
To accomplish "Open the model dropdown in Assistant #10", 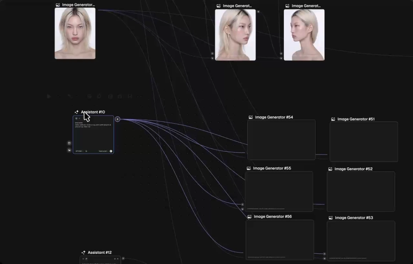I will (x=79, y=151).
